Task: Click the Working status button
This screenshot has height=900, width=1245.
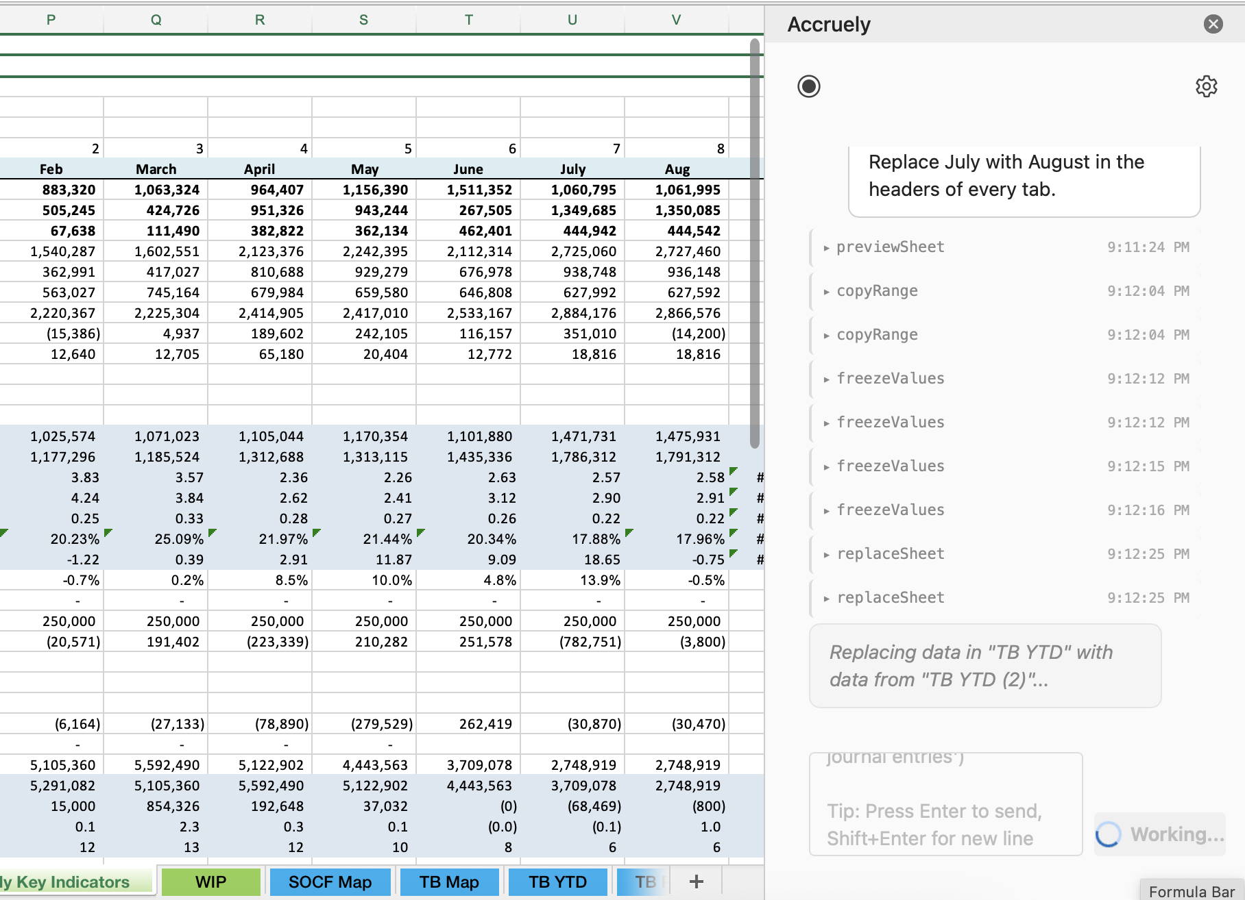Action: [x=1160, y=834]
